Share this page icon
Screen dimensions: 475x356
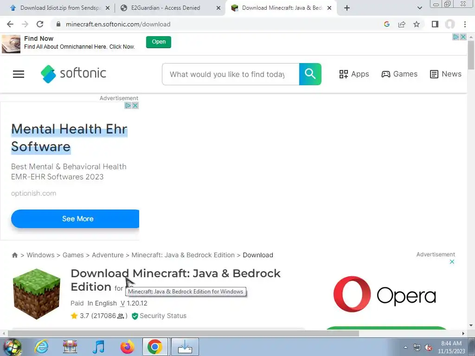click(x=402, y=24)
